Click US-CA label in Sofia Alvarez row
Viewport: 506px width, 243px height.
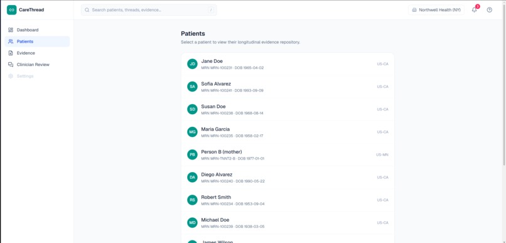click(x=383, y=87)
